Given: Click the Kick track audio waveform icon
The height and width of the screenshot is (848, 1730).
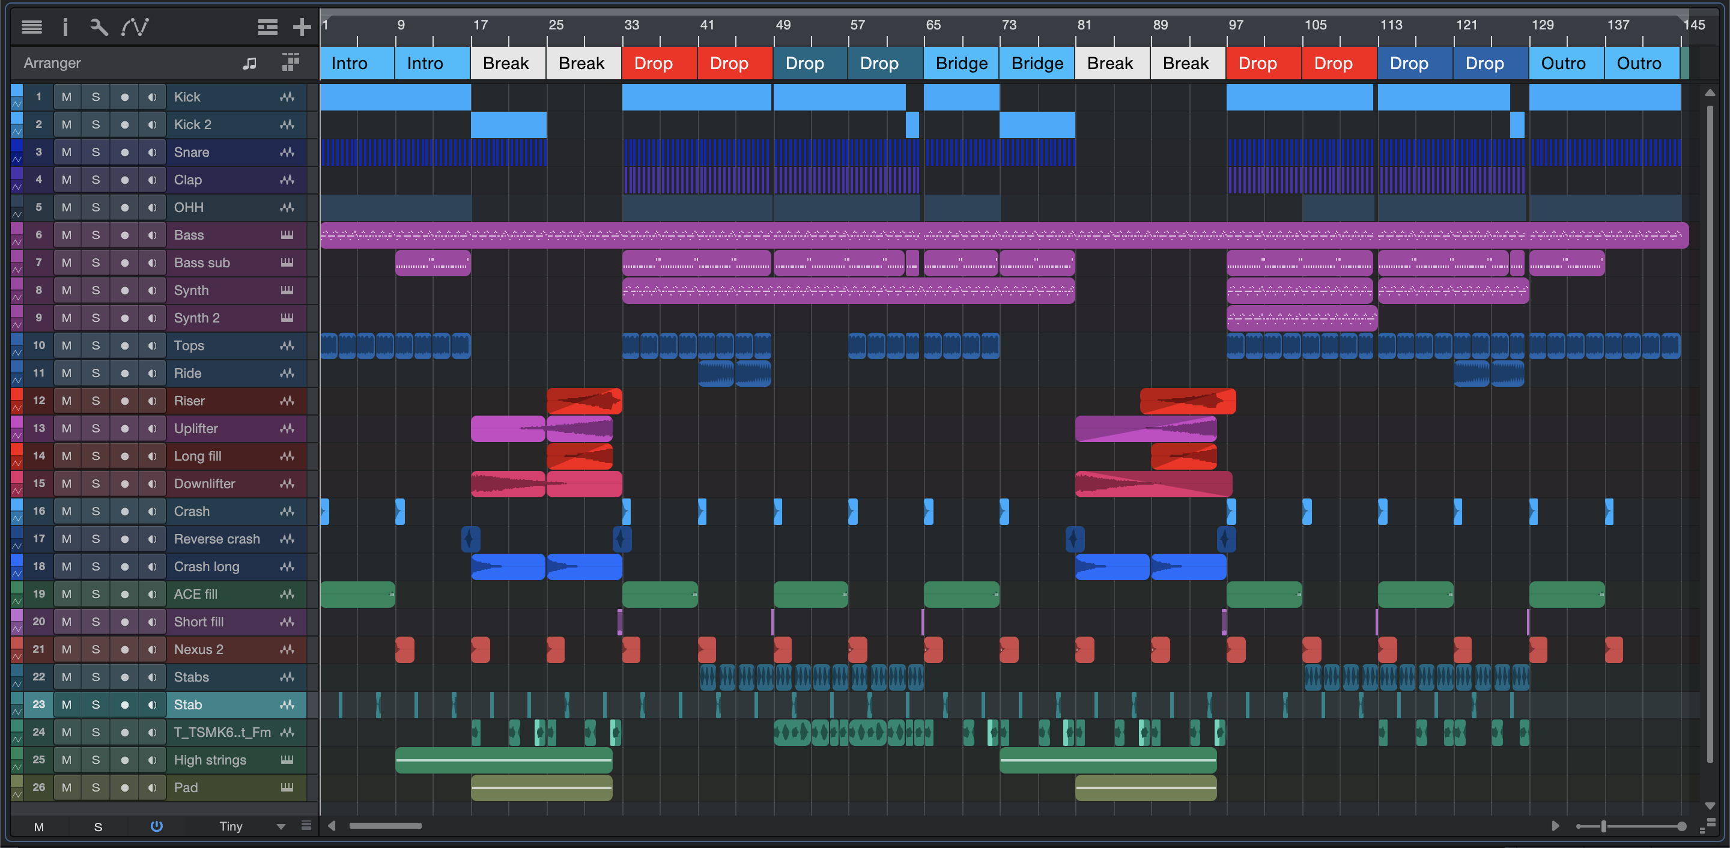Looking at the screenshot, I should pos(287,97).
